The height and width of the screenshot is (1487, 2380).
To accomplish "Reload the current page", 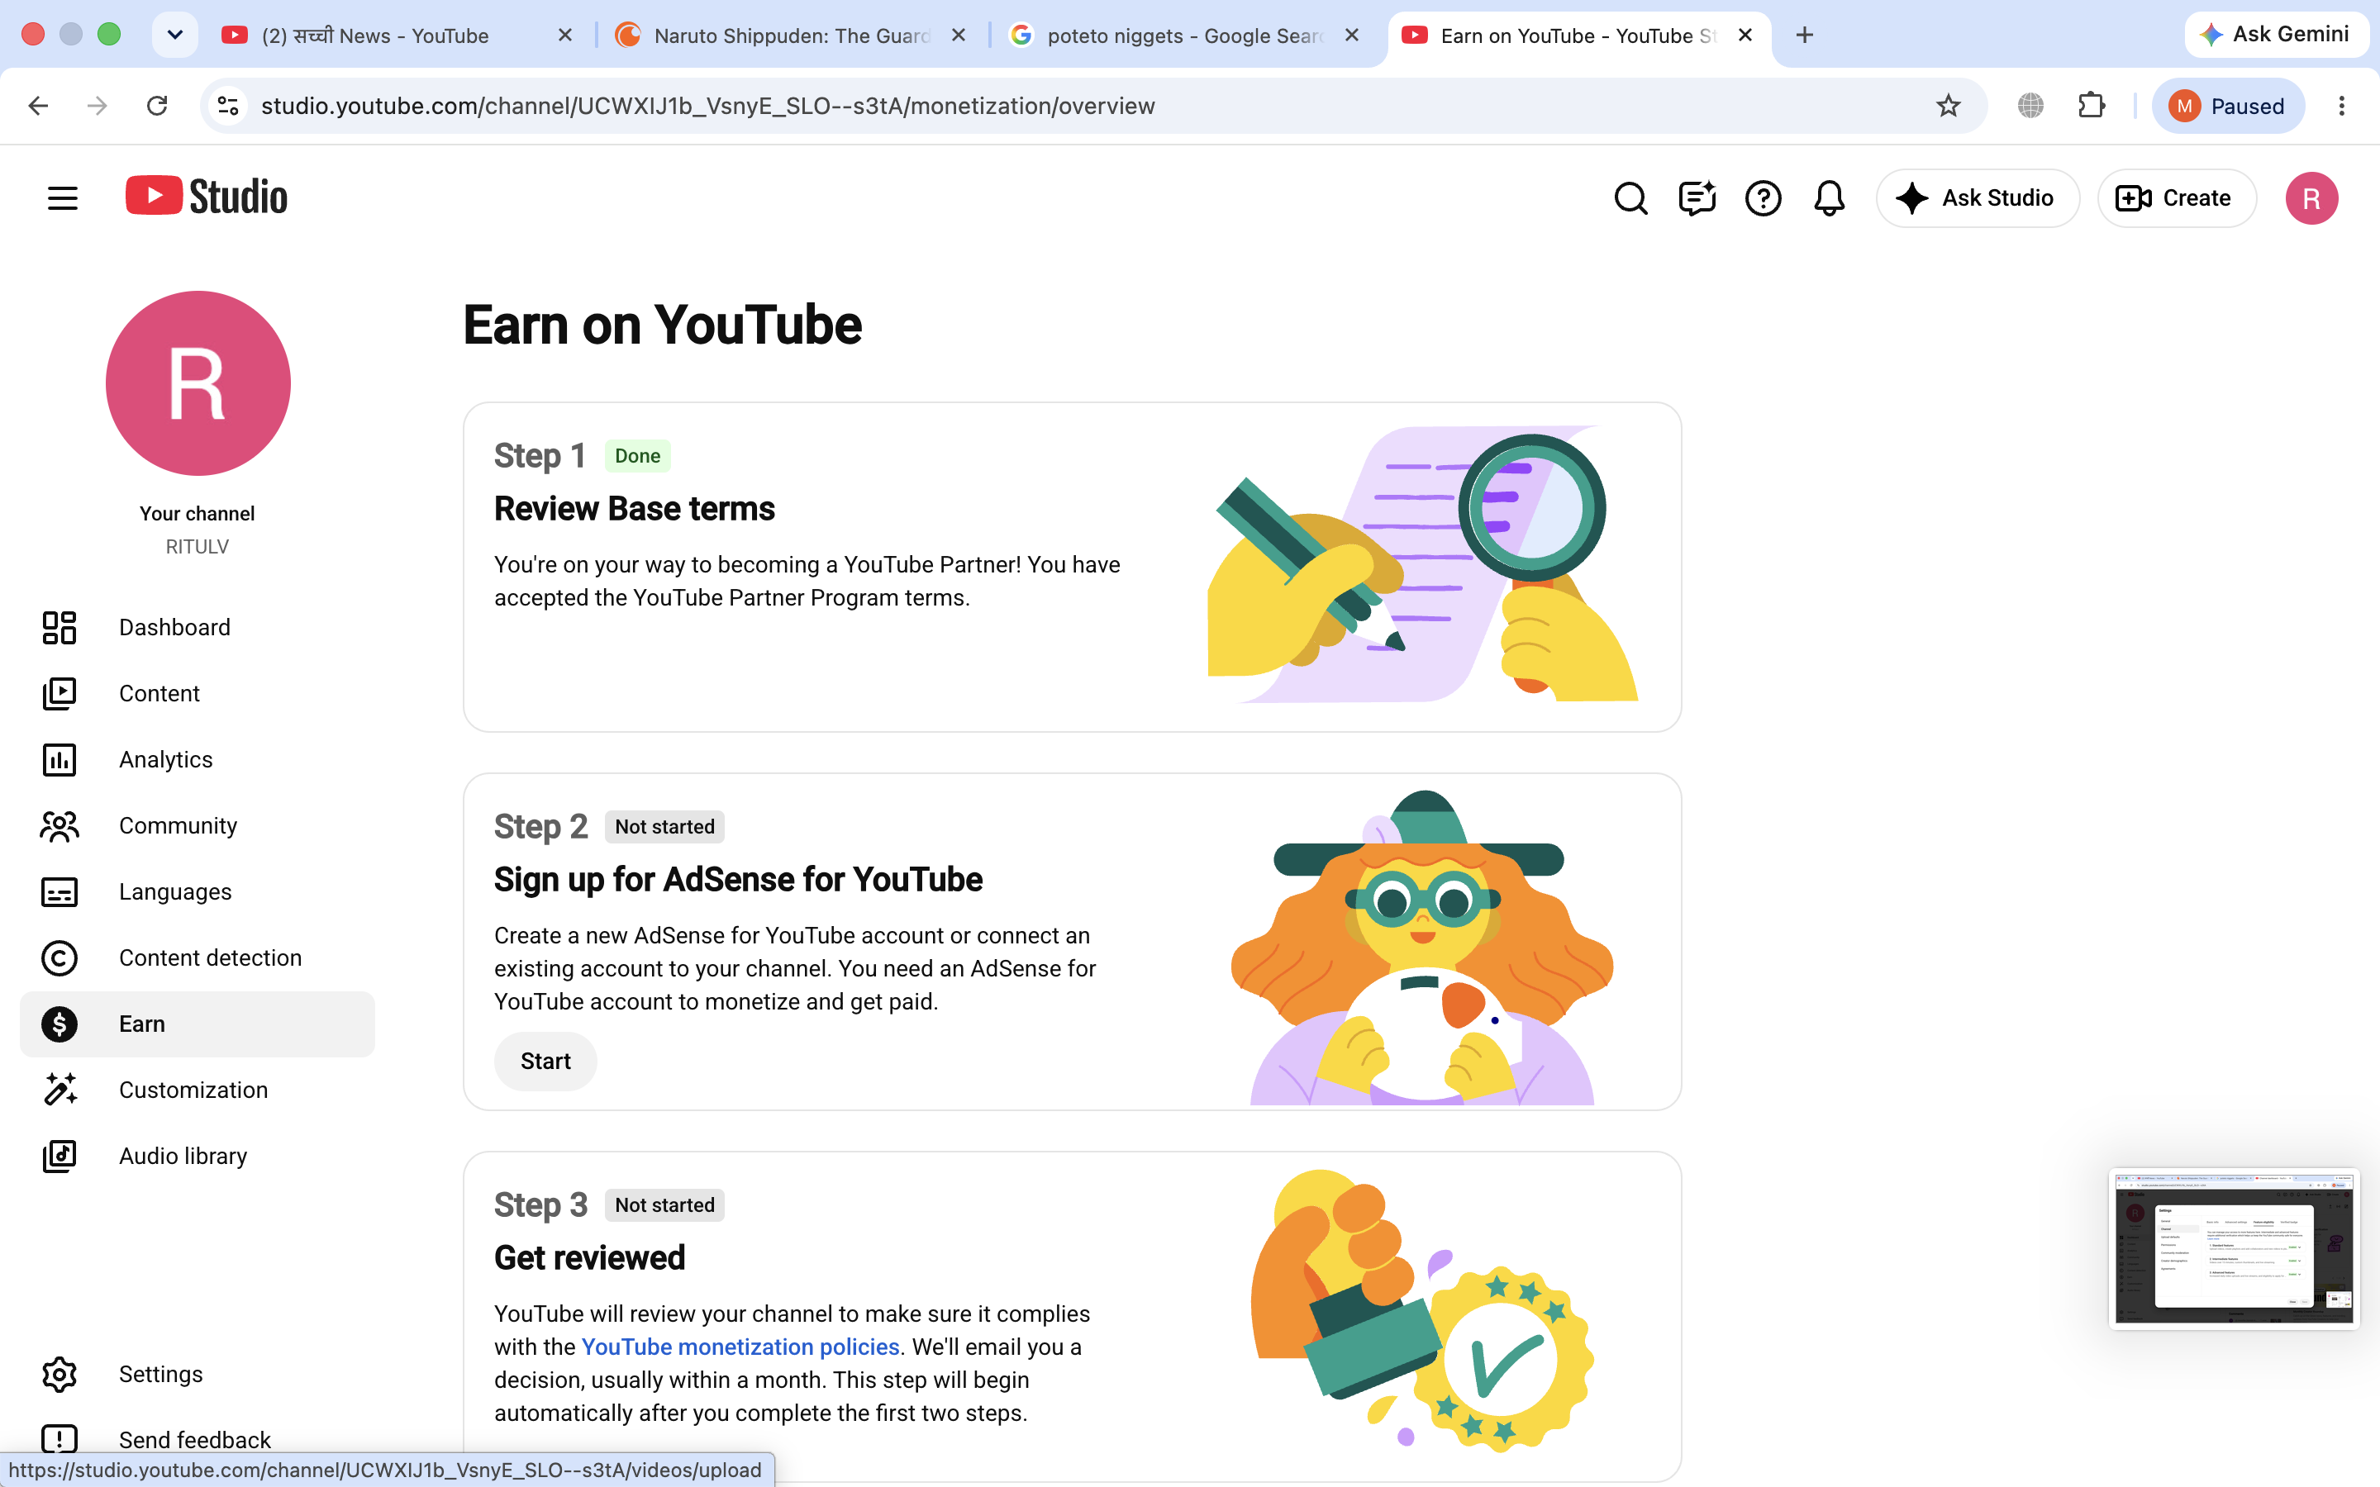I will click(157, 105).
